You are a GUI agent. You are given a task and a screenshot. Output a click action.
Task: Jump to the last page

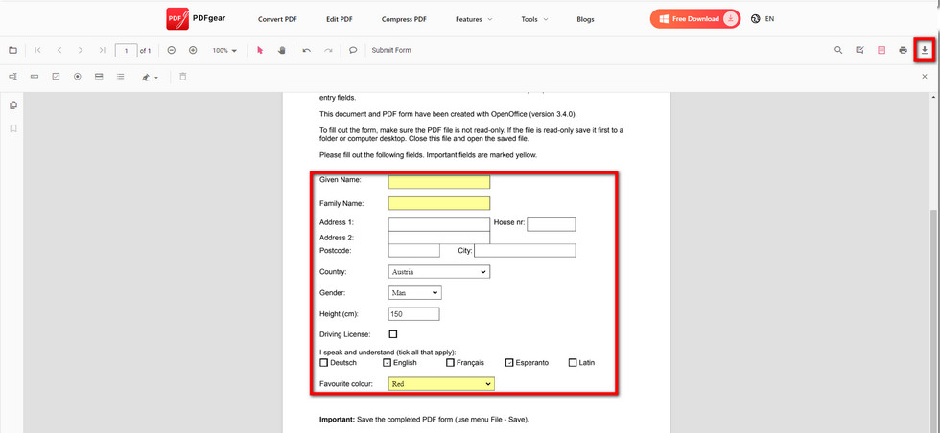point(102,51)
